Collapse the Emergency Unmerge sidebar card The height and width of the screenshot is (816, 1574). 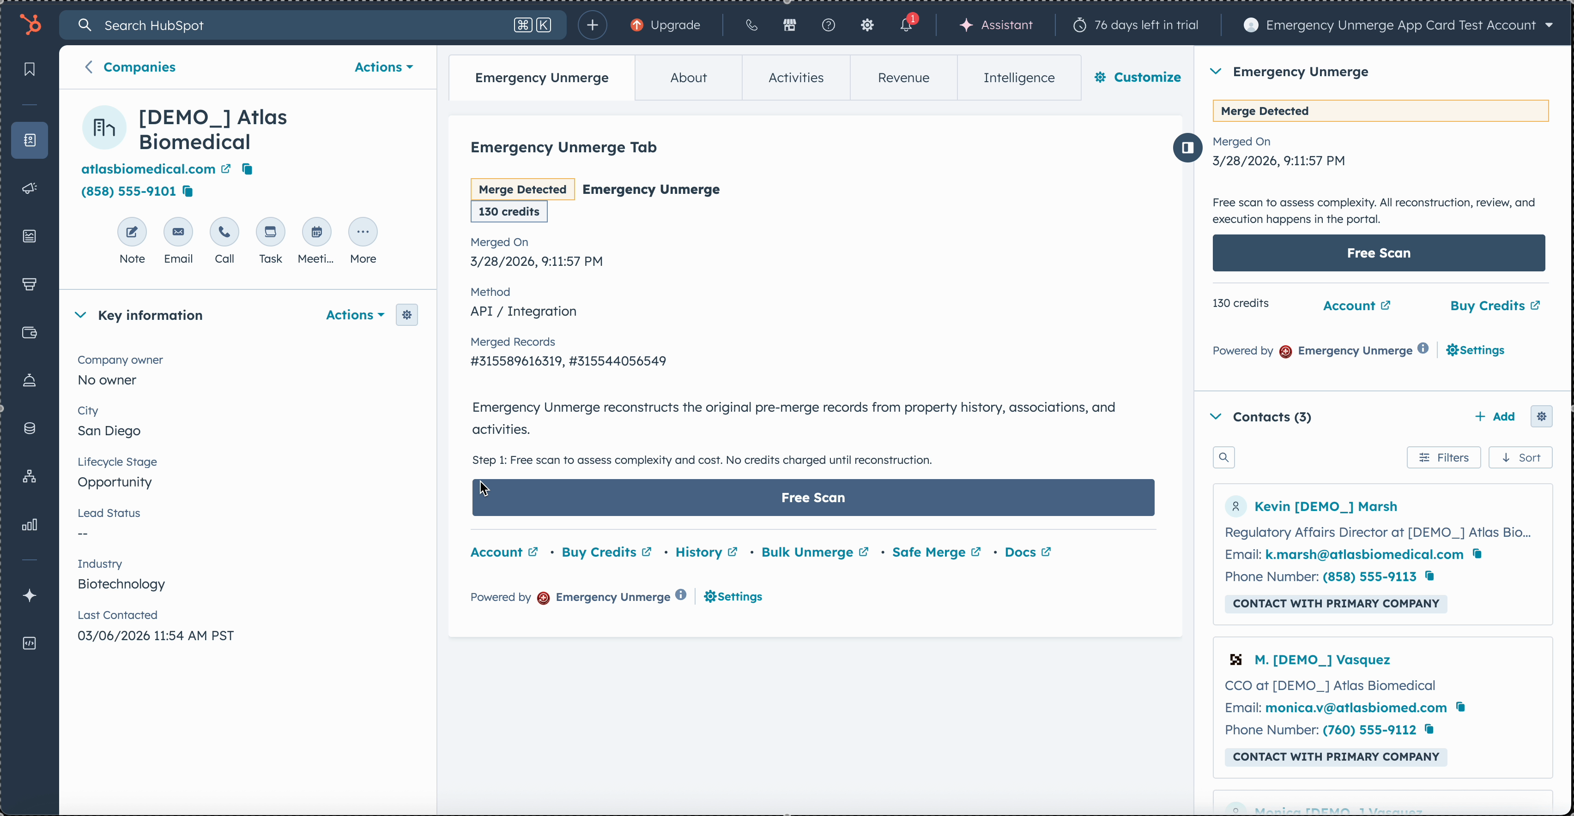click(x=1216, y=72)
